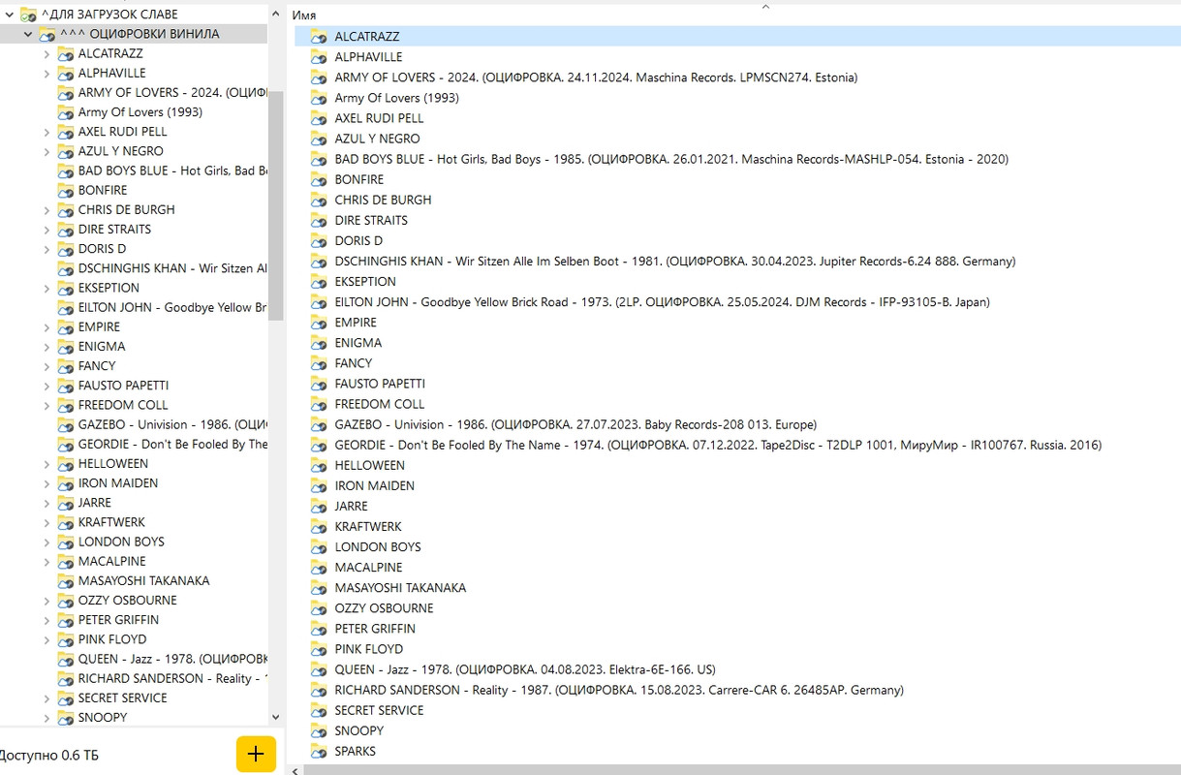Screen dimensions: 1181x775
Task: Select Army Of Lovers (1993) in tree
Action: [140, 112]
